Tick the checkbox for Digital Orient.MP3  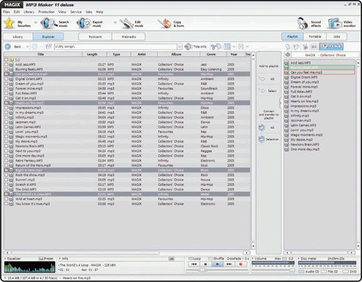coord(6,79)
